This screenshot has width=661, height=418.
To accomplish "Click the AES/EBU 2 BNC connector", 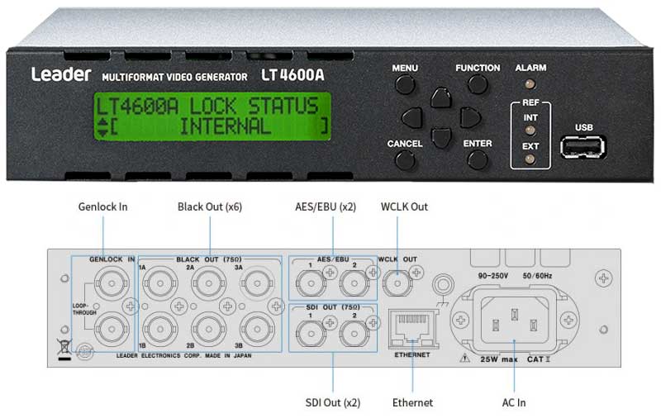I will (x=354, y=284).
